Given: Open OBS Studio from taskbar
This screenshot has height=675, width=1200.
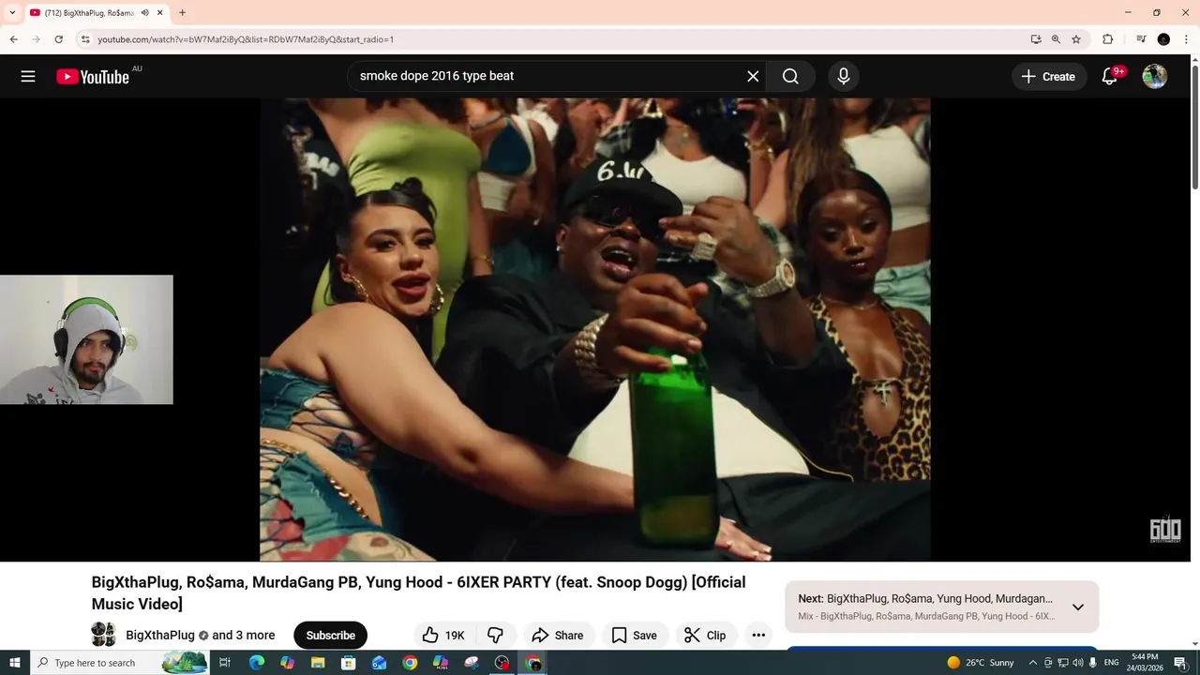Looking at the screenshot, I should (x=502, y=663).
